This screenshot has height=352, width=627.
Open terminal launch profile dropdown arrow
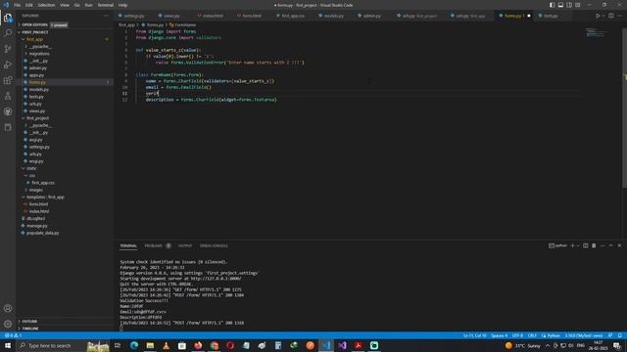point(578,245)
